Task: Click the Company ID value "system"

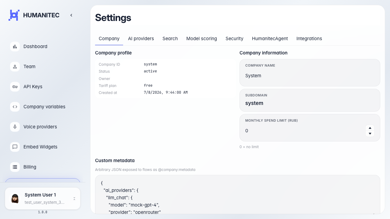Action: click(150, 64)
